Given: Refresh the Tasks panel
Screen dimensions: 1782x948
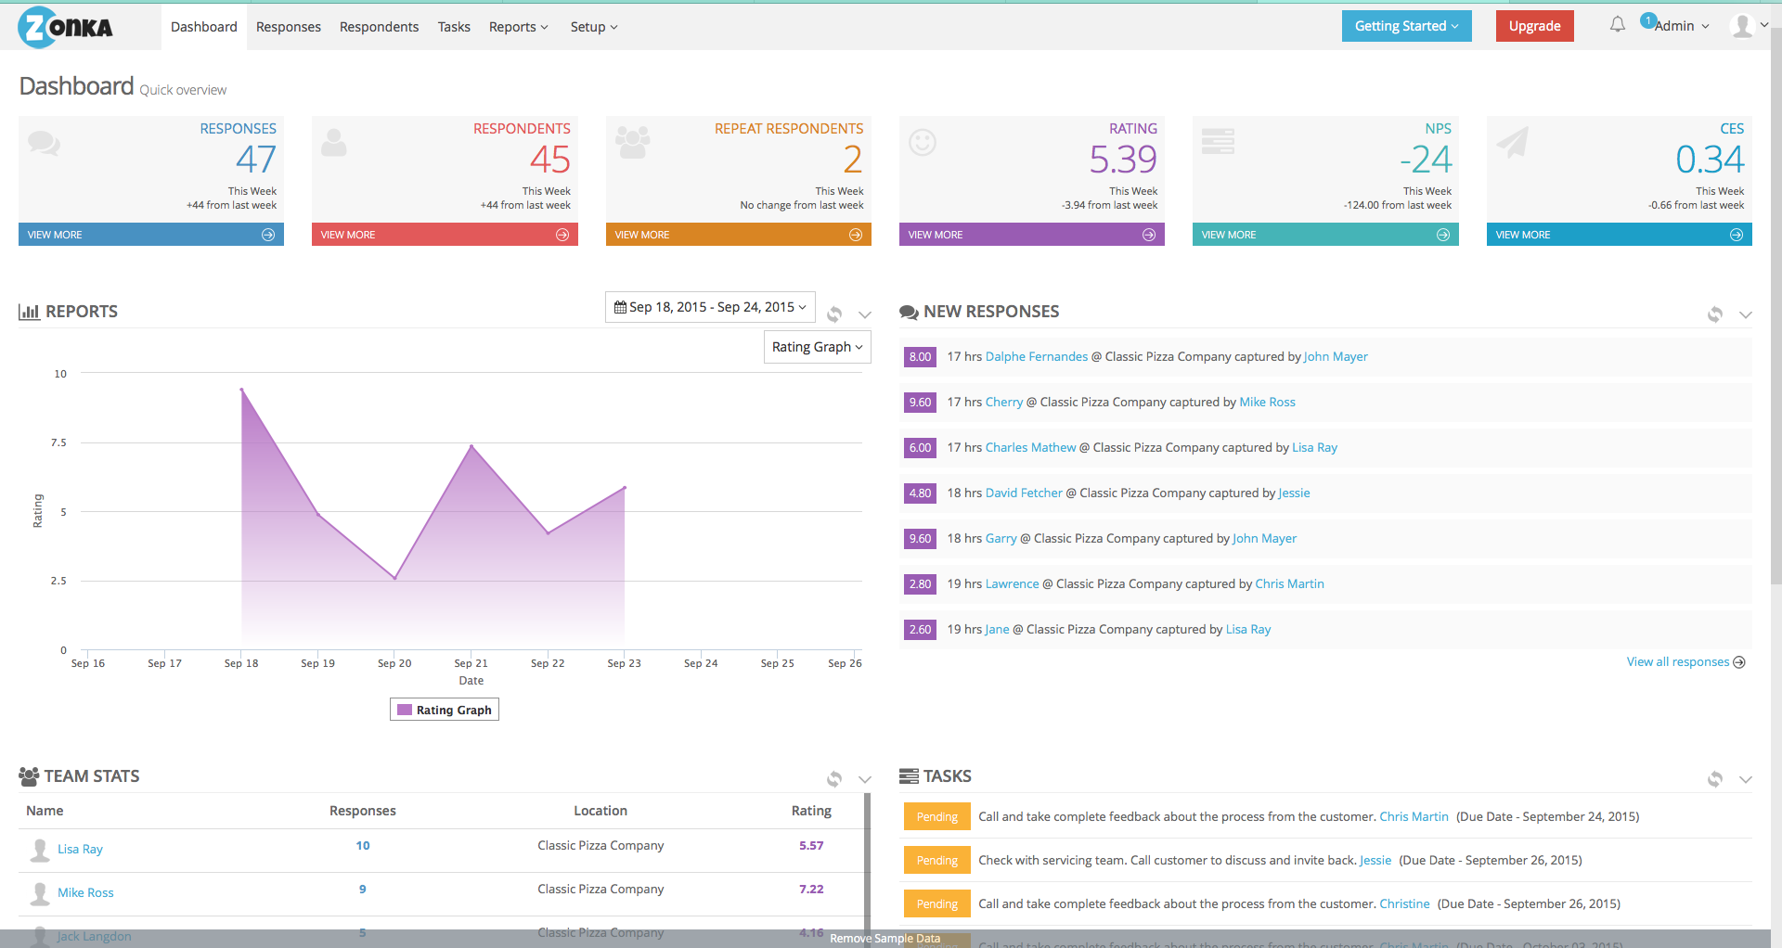Looking at the screenshot, I should (1715, 779).
